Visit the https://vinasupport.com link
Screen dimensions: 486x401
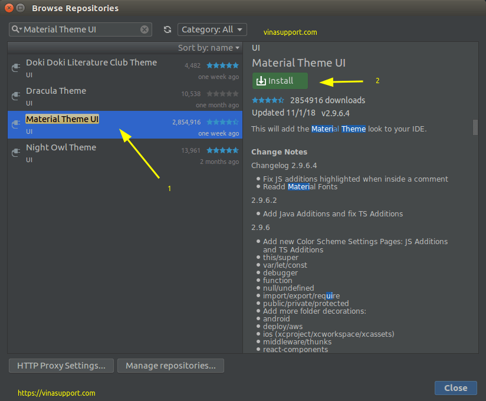coord(56,392)
